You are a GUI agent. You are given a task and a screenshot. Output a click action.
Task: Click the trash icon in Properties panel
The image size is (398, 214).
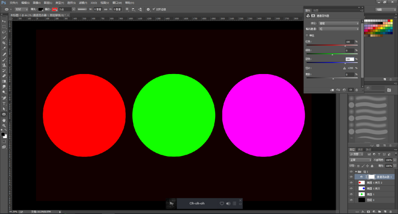pos(356,90)
